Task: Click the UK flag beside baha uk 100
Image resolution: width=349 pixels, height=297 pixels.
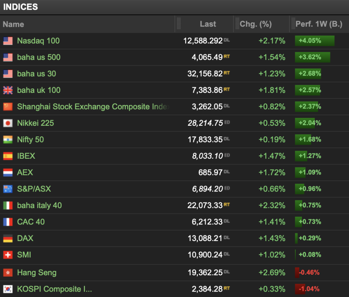Action: point(8,90)
